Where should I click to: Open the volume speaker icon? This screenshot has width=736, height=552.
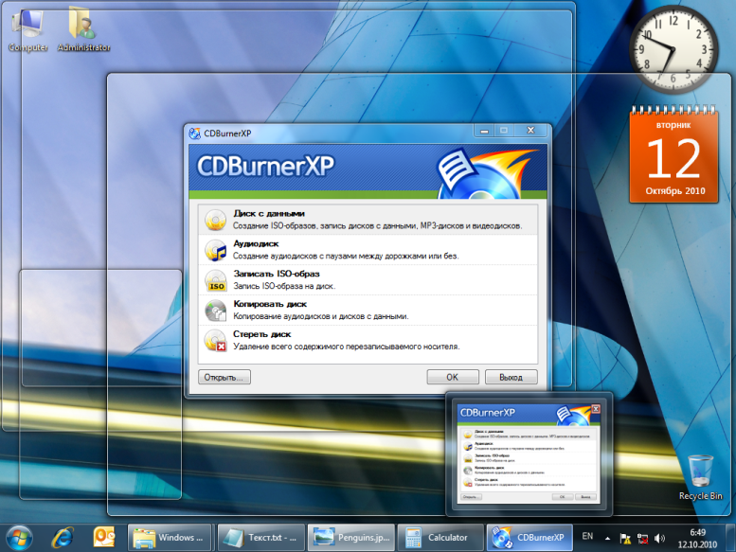pos(659,539)
